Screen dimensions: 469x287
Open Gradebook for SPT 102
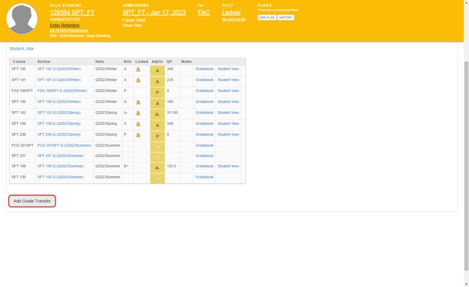point(205,70)
